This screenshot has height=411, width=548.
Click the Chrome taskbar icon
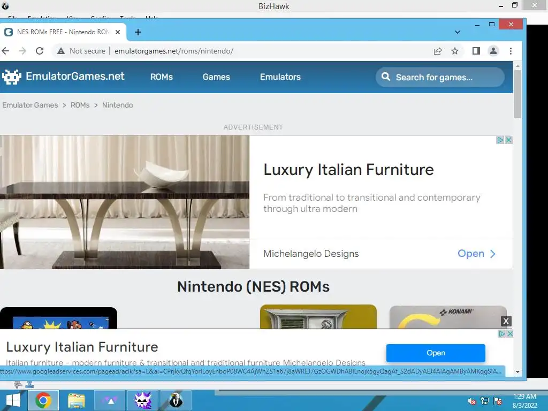[x=43, y=400]
